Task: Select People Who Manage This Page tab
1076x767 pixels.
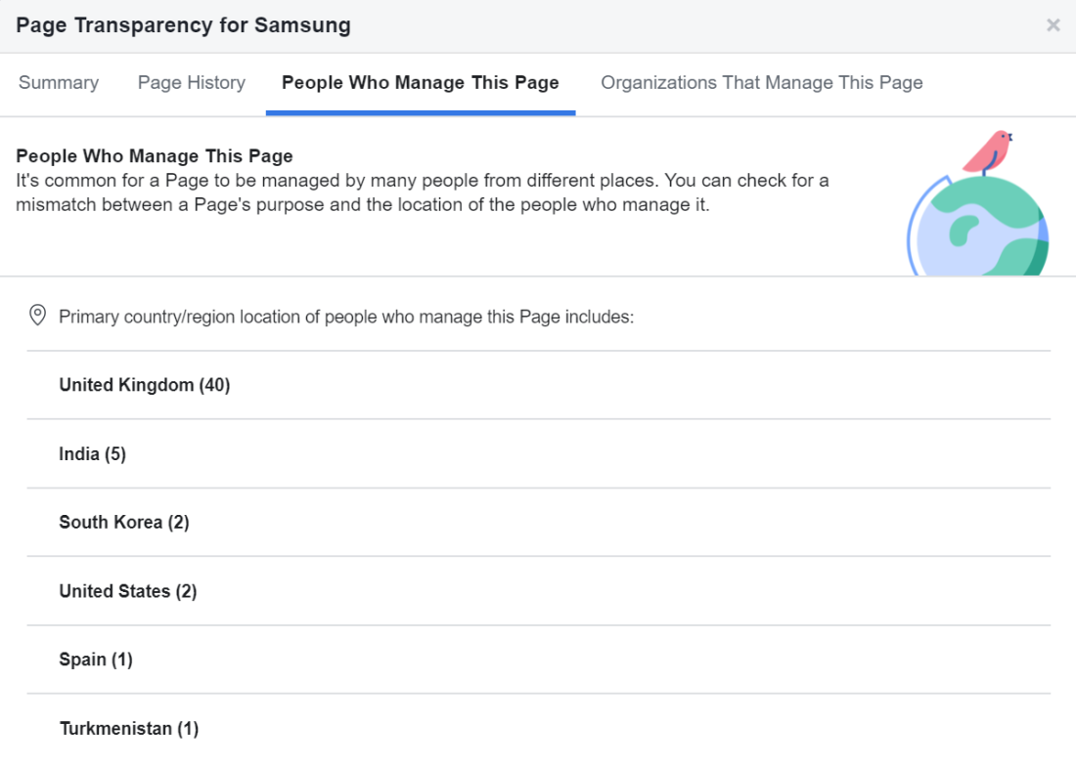Action: click(x=420, y=83)
